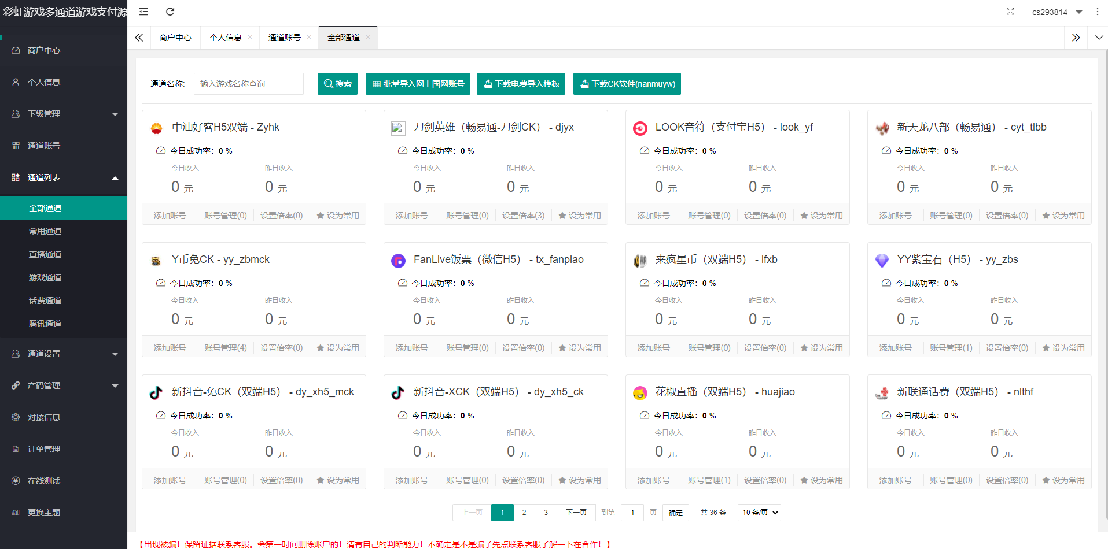The height and width of the screenshot is (549, 1108).
Task: Close the 通道账号 tab
Action: (x=309, y=38)
